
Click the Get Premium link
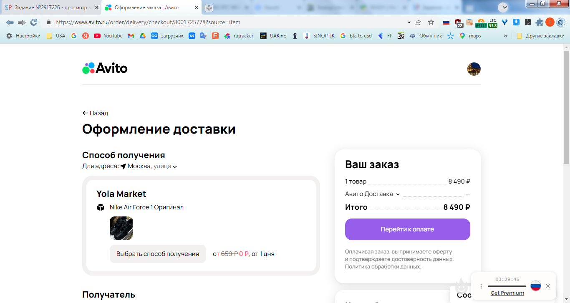coord(507,293)
